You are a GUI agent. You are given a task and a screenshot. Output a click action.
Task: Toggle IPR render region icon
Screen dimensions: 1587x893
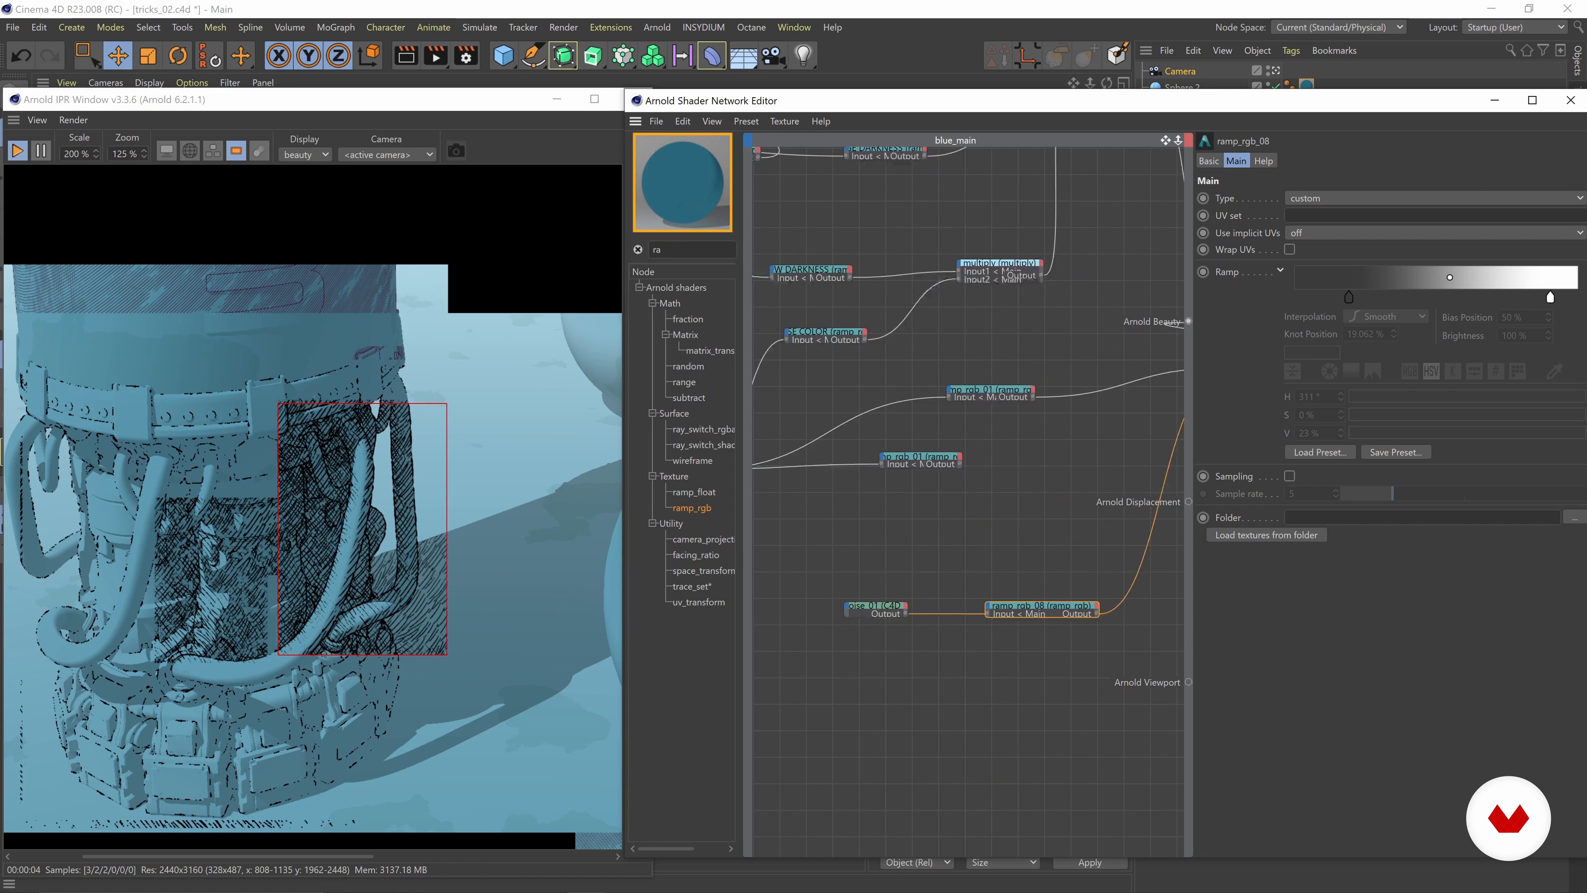236,151
